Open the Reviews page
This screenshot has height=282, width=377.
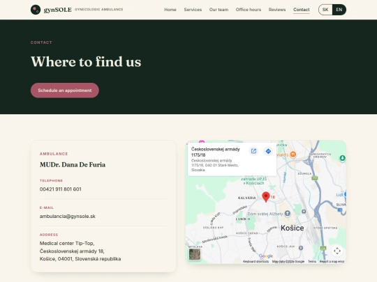coord(277,10)
